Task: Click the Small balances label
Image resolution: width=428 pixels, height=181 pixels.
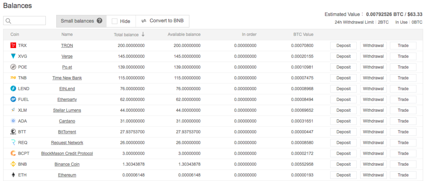Action: tap(77, 21)
